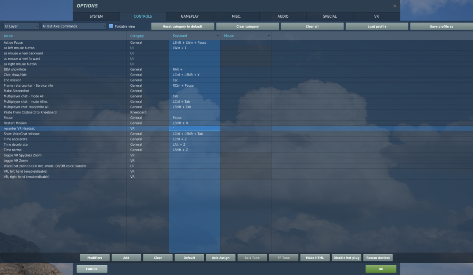This screenshot has width=473, height=275.
Task: Click Reset category to default
Action: [x=182, y=26]
